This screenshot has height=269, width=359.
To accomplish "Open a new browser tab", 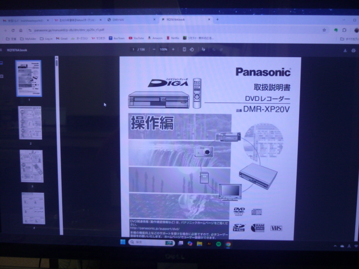I will tap(217, 20).
